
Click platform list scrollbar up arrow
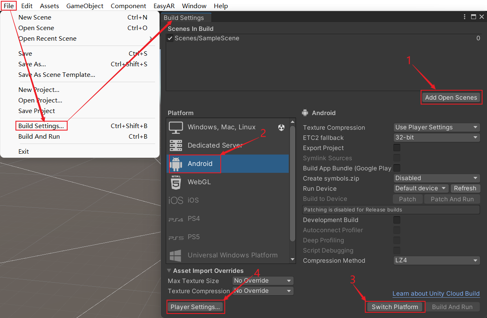293,122
